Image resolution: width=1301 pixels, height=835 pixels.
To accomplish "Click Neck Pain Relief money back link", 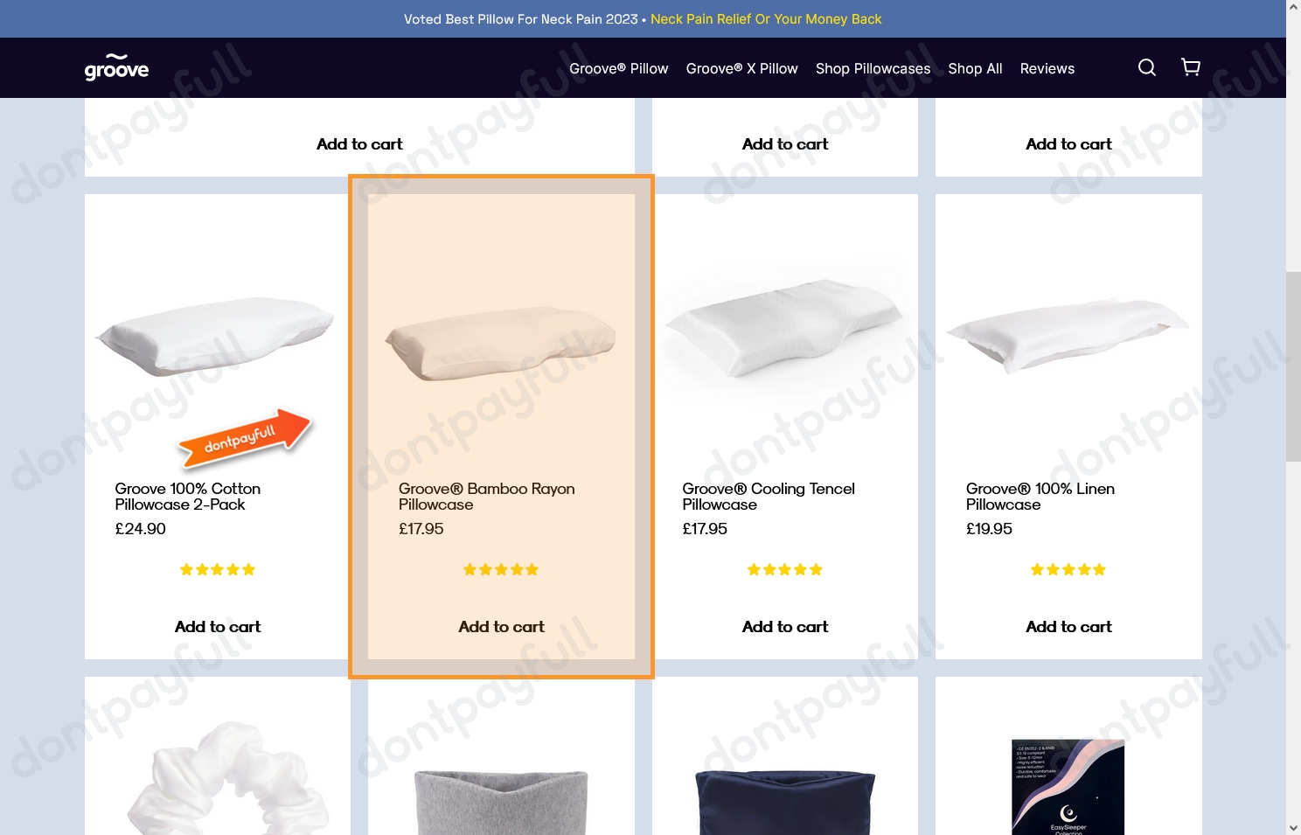I will (x=766, y=19).
